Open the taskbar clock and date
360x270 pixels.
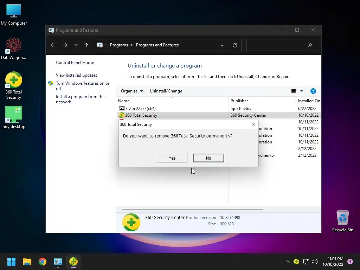(333, 262)
